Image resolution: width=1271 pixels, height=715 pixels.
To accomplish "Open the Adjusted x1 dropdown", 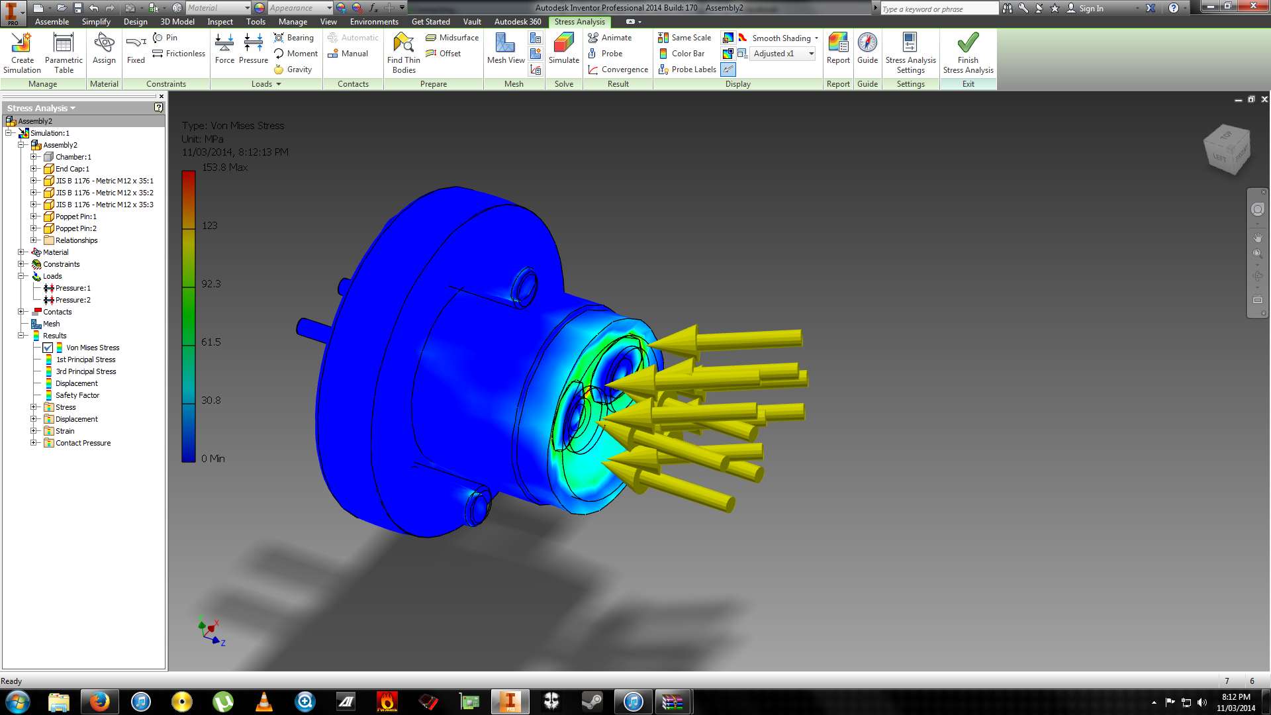I will [811, 54].
